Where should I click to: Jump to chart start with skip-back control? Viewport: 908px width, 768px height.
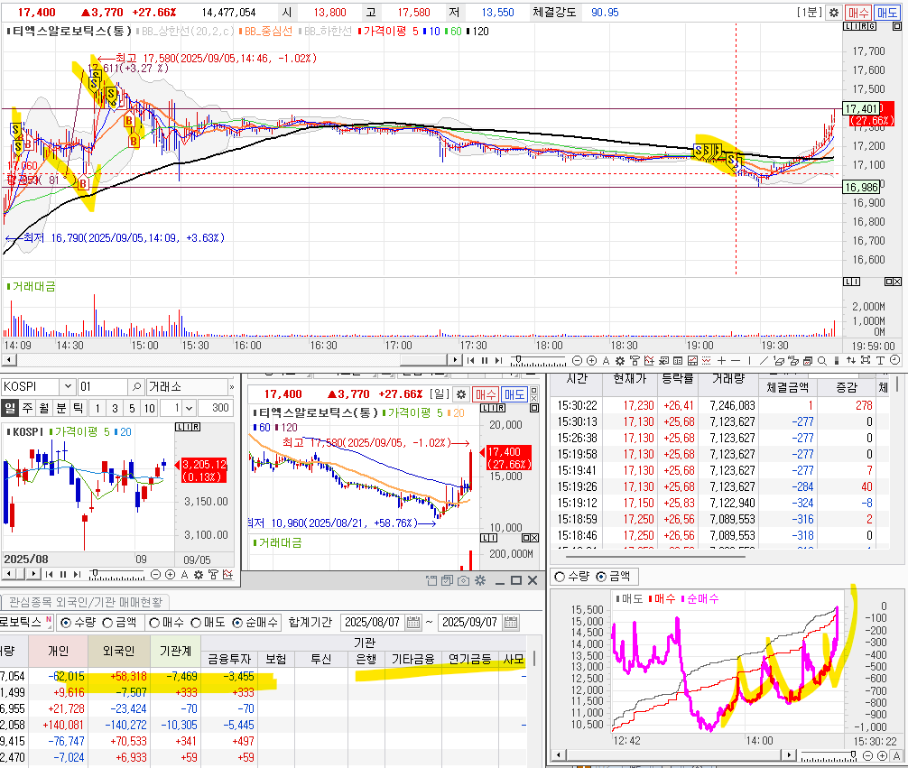click(x=471, y=360)
